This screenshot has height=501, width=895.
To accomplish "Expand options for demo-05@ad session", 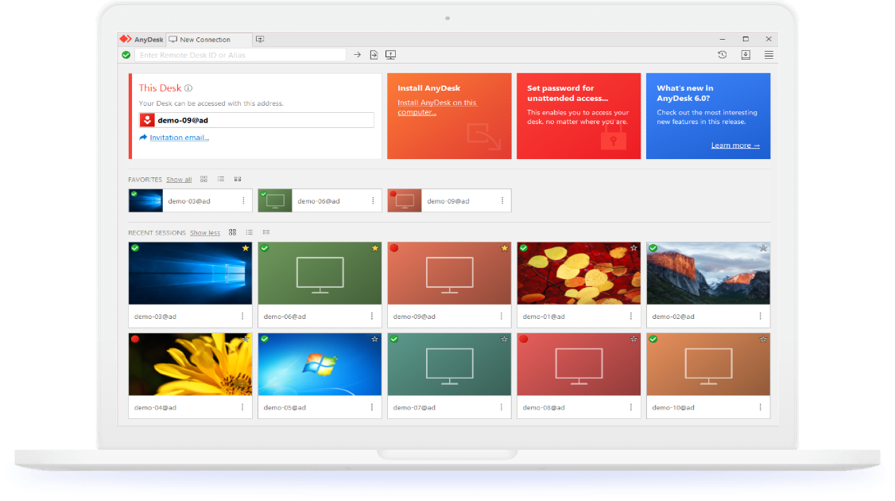I will point(373,407).
